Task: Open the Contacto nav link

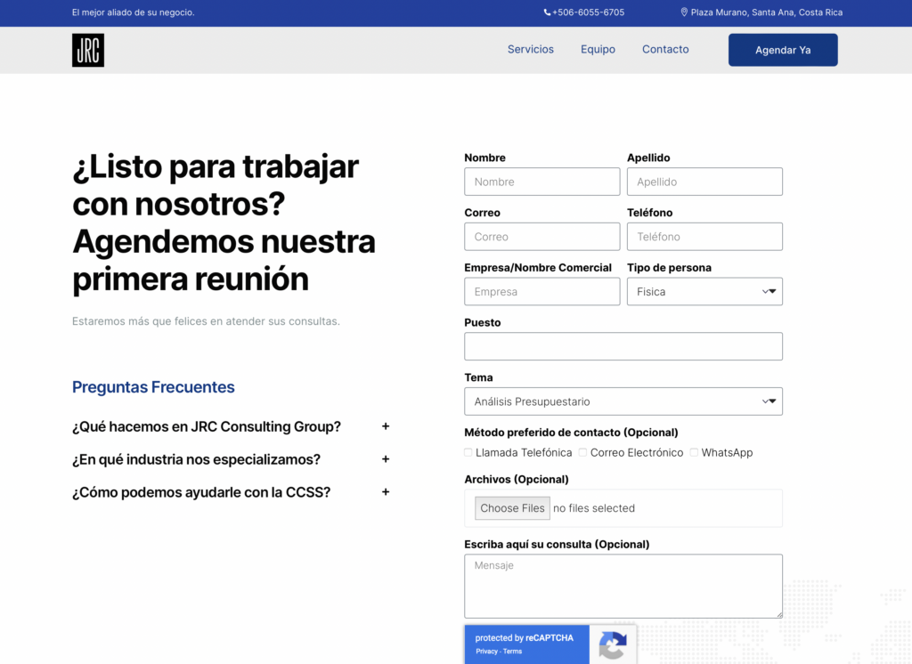Action: 665,50
